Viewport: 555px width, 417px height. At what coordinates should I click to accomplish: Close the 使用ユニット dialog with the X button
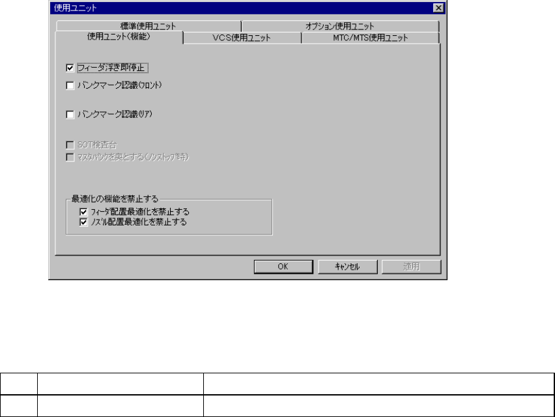(438, 8)
